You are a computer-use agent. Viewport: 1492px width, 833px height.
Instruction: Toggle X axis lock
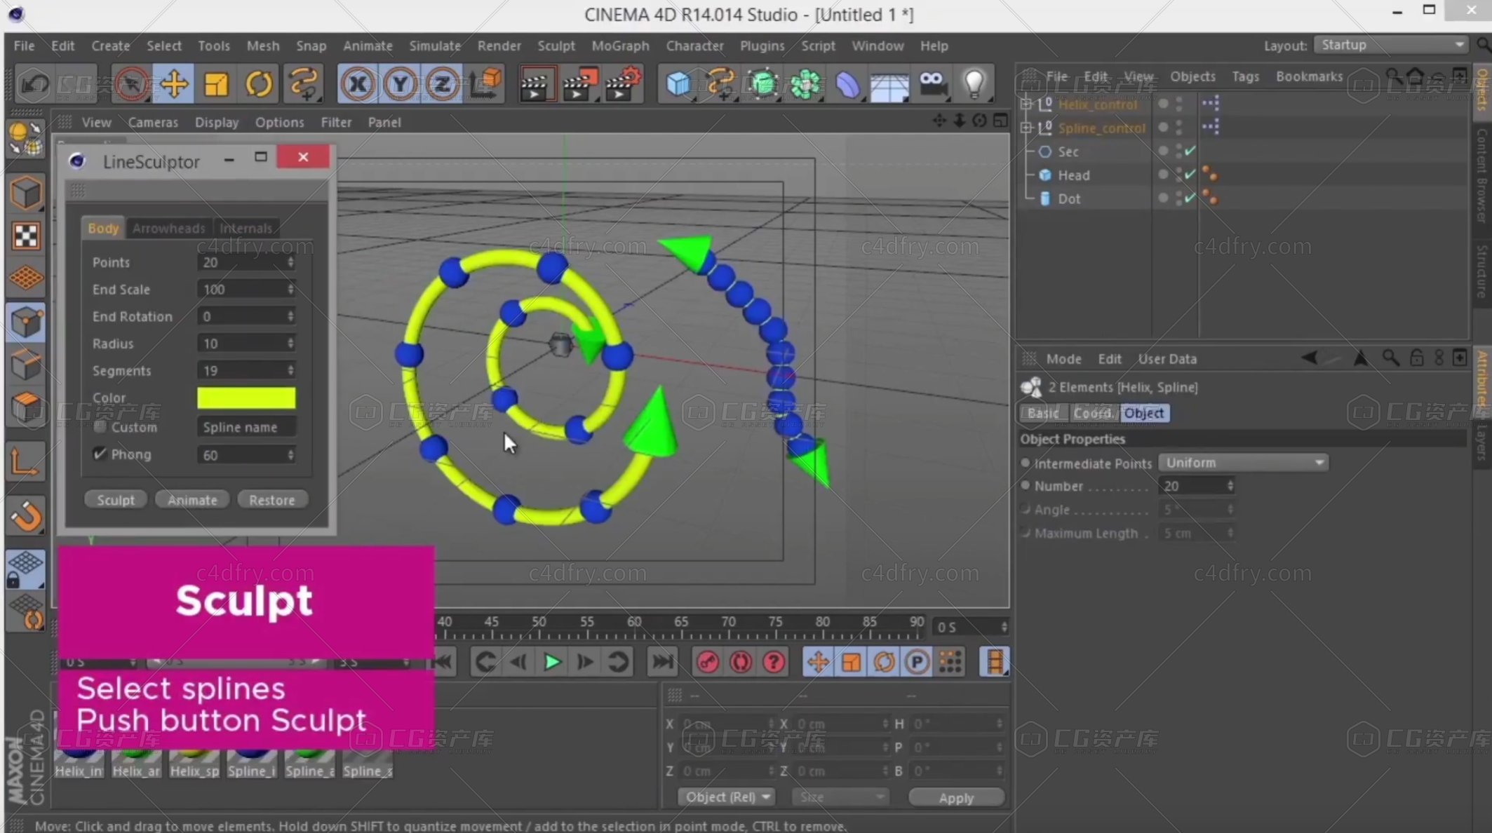pos(358,84)
